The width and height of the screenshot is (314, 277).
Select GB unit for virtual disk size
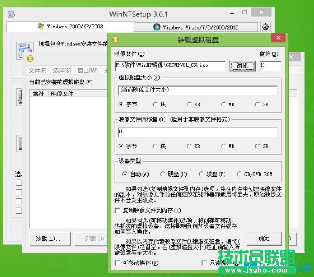click(262, 104)
